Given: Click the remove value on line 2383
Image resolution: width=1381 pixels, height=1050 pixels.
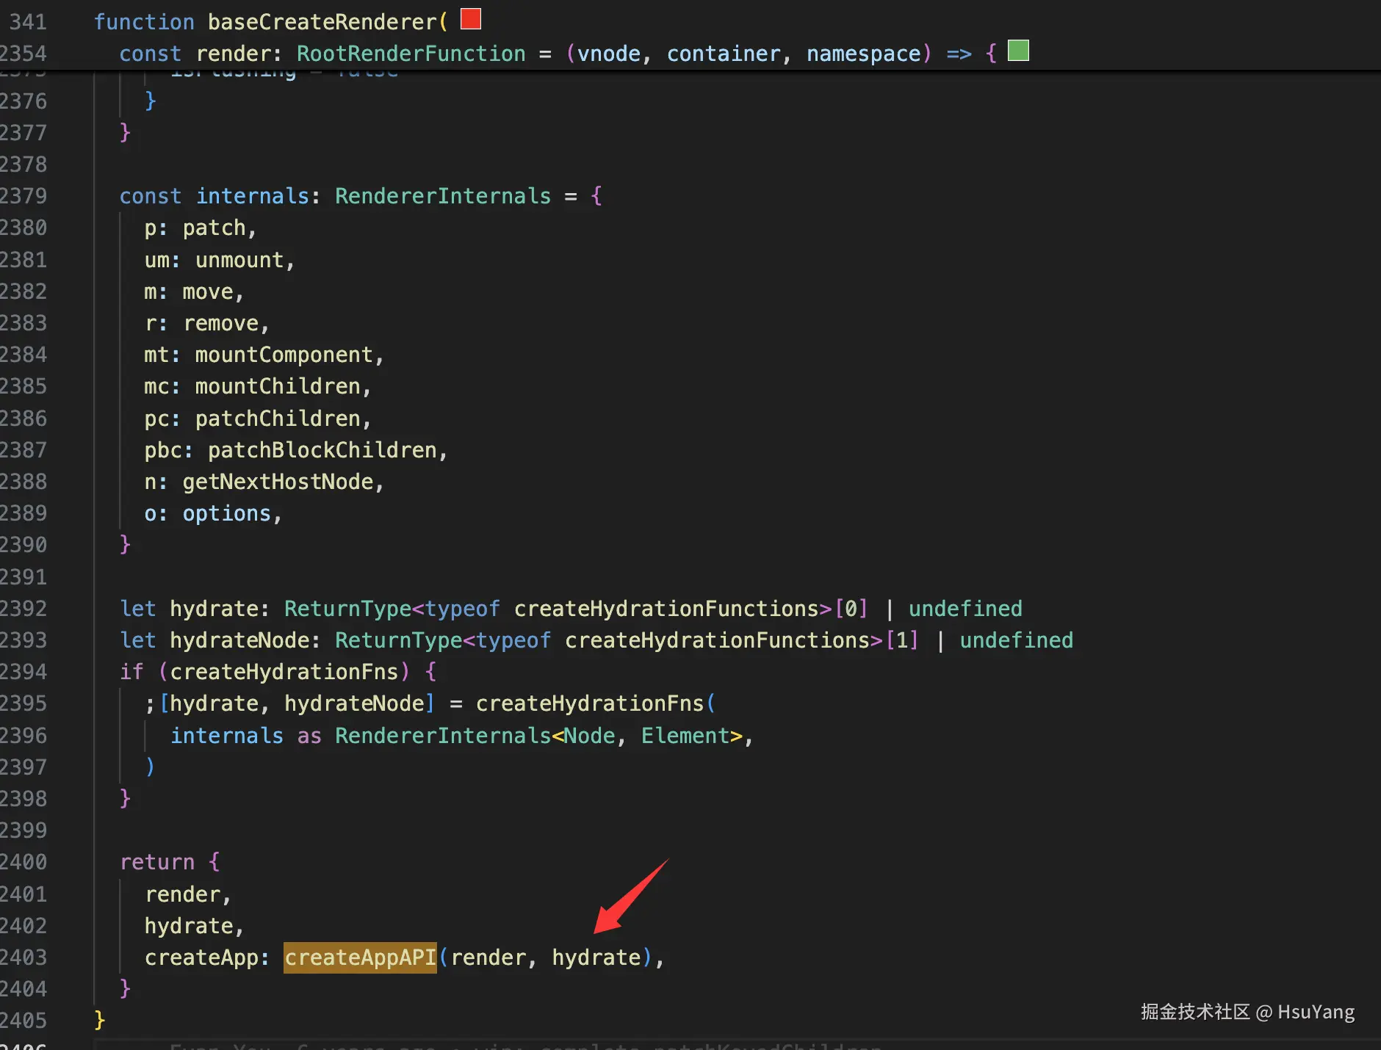Looking at the screenshot, I should tap(221, 323).
